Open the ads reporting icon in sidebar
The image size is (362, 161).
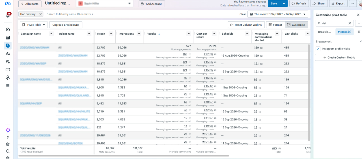(x=8, y=46)
